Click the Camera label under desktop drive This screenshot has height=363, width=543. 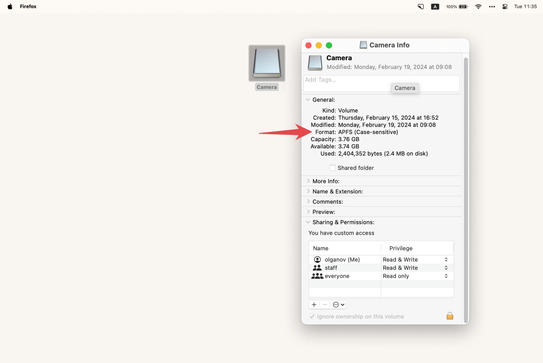[267, 87]
